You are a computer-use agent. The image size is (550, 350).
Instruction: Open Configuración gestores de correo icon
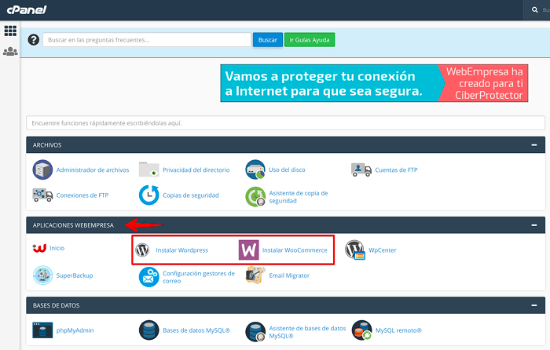tap(148, 277)
